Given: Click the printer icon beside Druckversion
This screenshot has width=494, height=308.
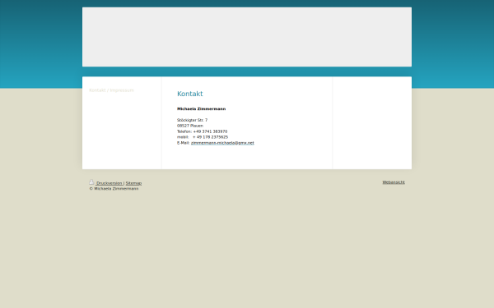Looking at the screenshot, I should click(x=91, y=182).
